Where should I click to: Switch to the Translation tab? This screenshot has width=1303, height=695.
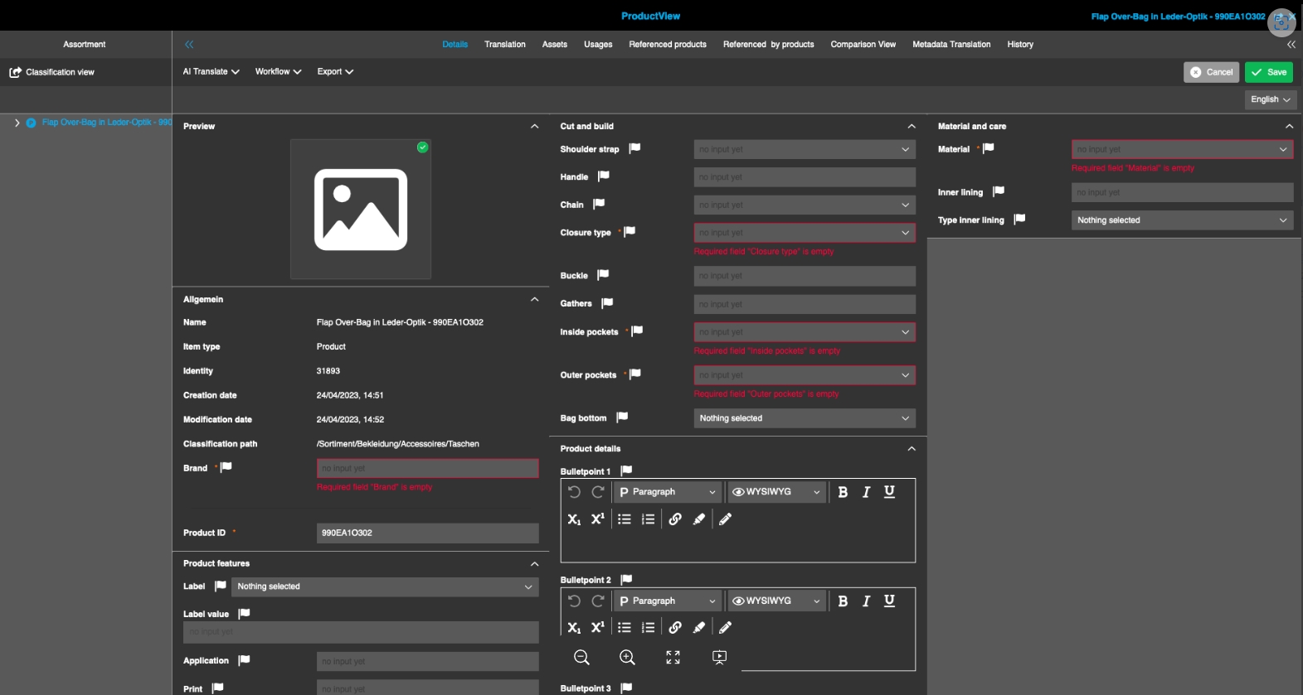(504, 45)
